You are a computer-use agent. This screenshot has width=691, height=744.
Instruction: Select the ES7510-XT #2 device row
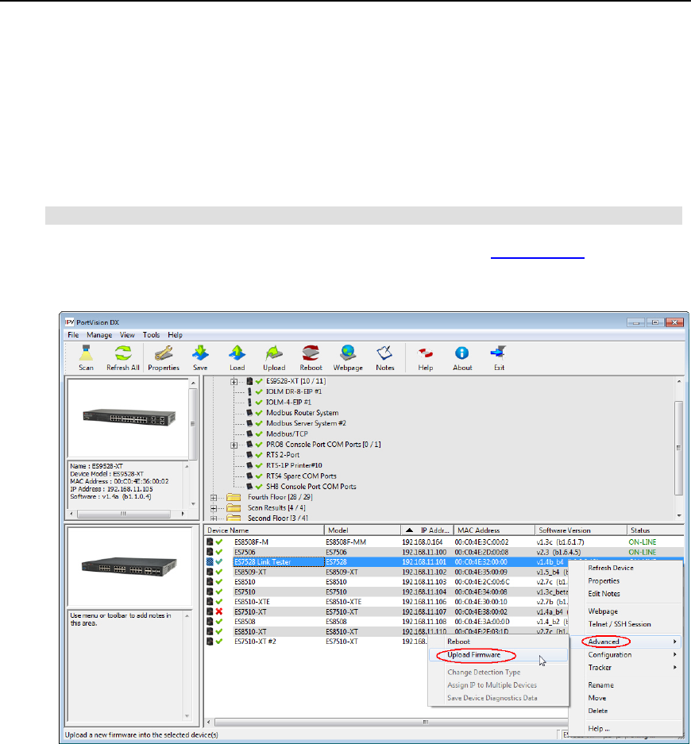317,642
